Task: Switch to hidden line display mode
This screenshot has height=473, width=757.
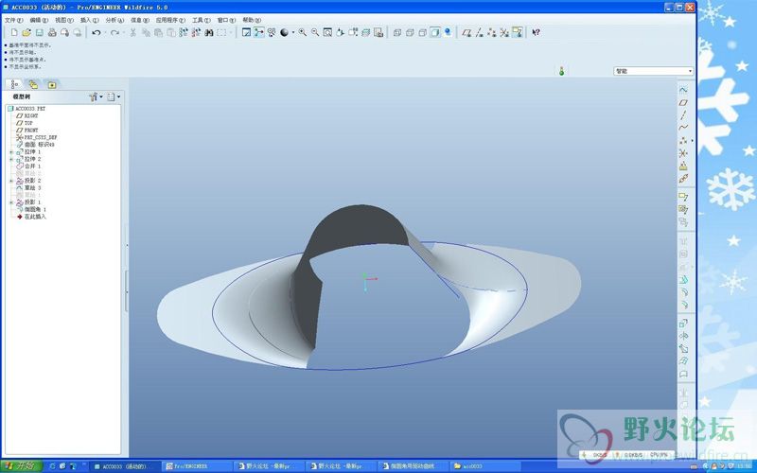Action: (410, 32)
